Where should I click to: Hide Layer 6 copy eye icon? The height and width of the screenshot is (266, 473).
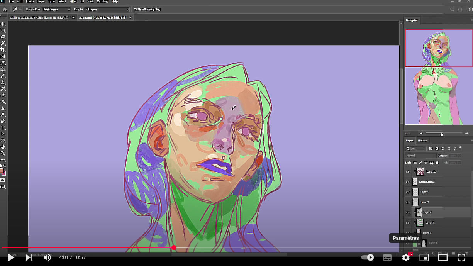408,182
